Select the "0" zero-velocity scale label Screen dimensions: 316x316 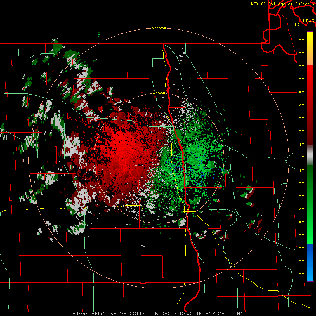point(303,158)
